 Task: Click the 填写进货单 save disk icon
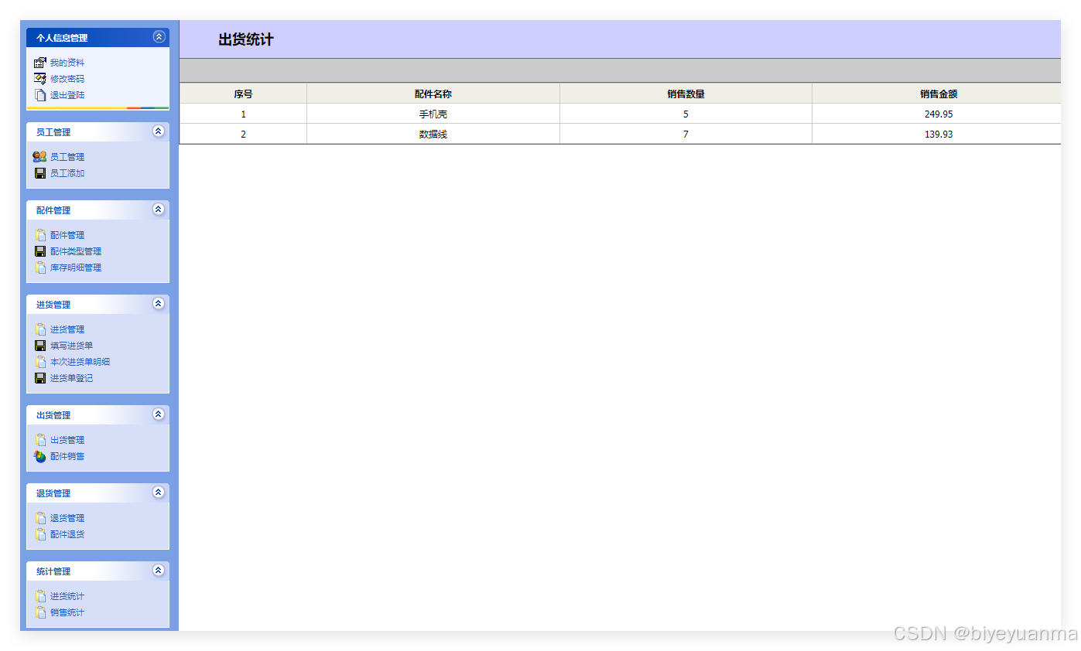40,345
